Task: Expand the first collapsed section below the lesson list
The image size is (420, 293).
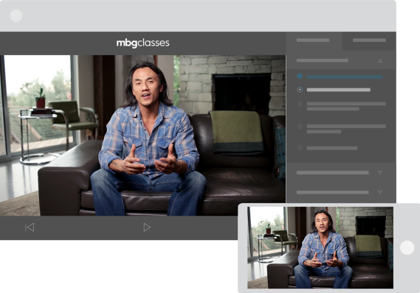Action: (x=380, y=172)
